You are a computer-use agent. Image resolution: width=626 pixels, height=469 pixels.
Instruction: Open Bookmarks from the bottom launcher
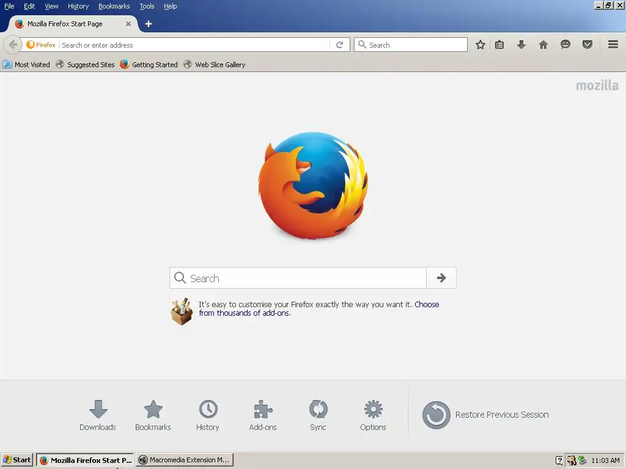coord(153,415)
